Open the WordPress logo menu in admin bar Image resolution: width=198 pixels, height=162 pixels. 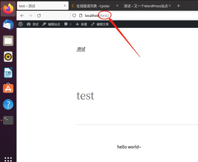pos(21,24)
